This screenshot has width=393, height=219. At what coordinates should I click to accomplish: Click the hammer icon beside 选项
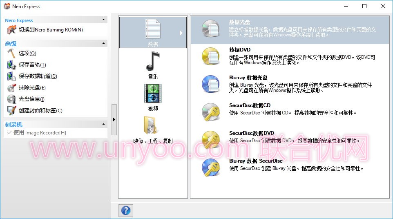[11, 54]
